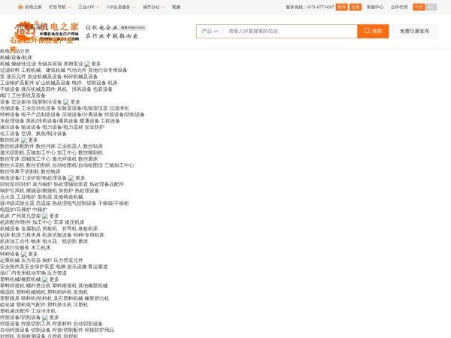Switch language to 中文

(419, 7)
